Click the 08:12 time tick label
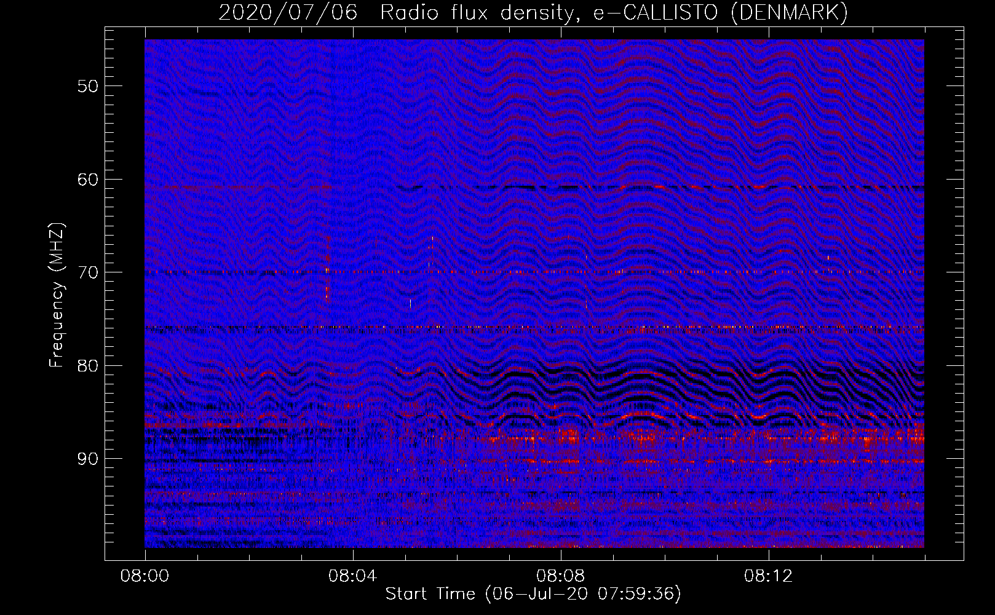The image size is (995, 615). pos(769,576)
